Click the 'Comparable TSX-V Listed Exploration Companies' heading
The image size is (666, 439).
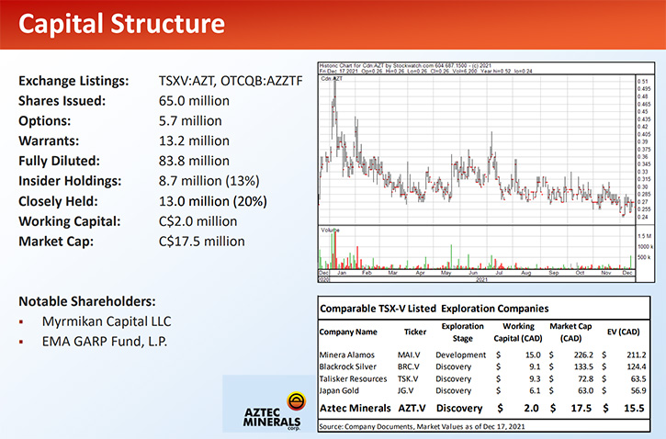pyautogui.click(x=435, y=309)
